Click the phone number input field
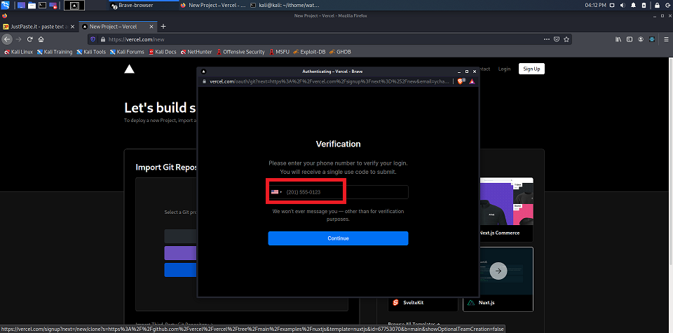 pos(338,192)
